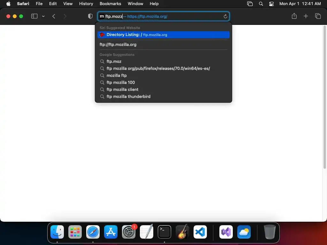Open the Share menu icon
This screenshot has height=245, width=327.
point(294,16)
